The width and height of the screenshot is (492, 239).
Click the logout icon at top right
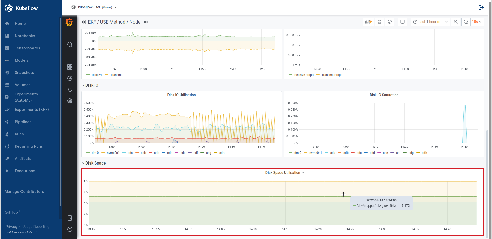[x=481, y=7]
